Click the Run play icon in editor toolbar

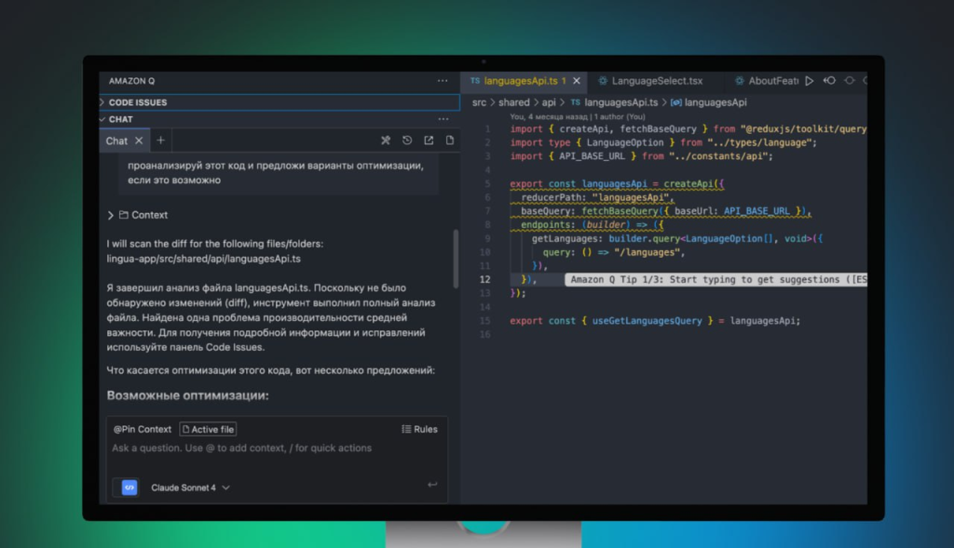(x=809, y=81)
